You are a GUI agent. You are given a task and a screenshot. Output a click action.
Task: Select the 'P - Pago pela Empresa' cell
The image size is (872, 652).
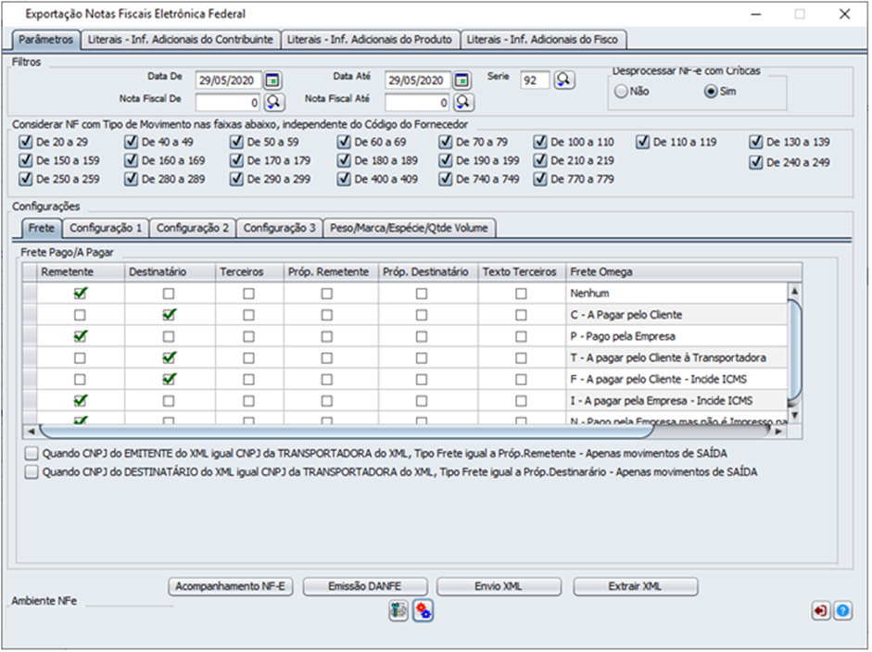click(676, 336)
